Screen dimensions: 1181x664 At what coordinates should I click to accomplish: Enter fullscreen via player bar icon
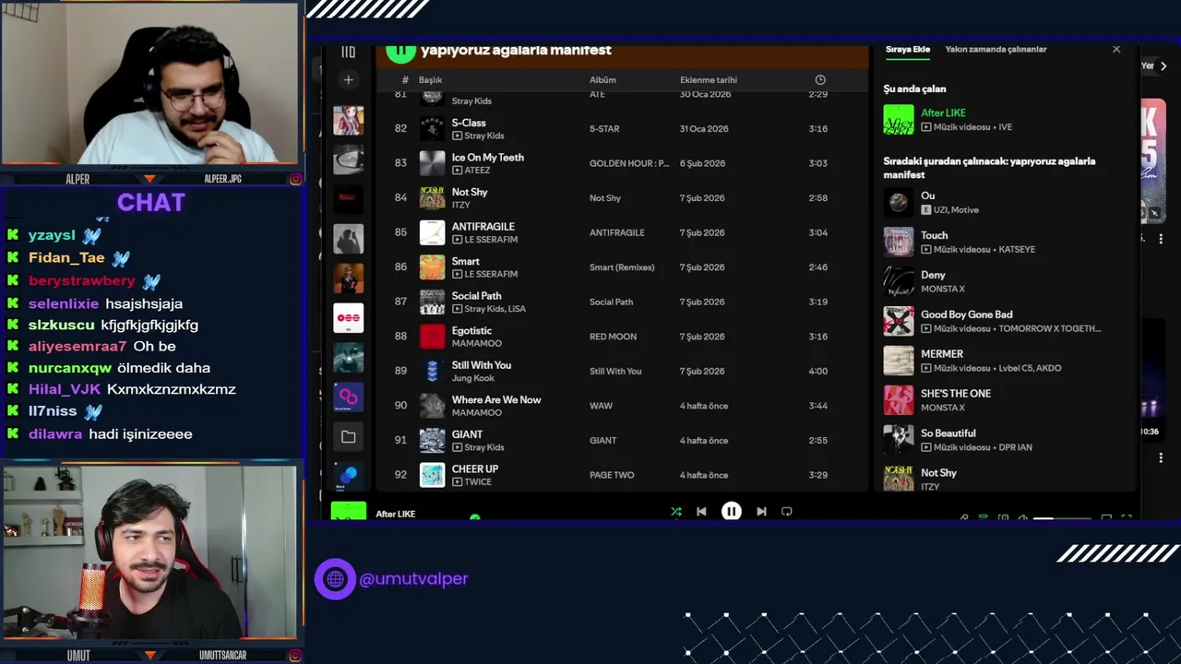pyautogui.click(x=1127, y=518)
